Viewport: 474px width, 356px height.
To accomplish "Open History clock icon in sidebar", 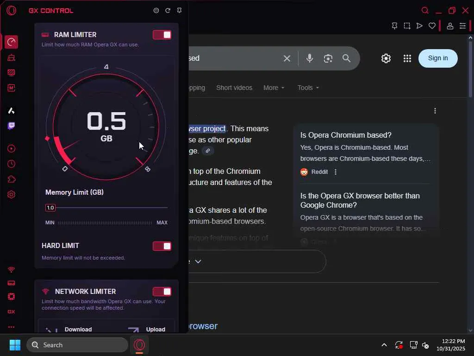I will pyautogui.click(x=11, y=164).
